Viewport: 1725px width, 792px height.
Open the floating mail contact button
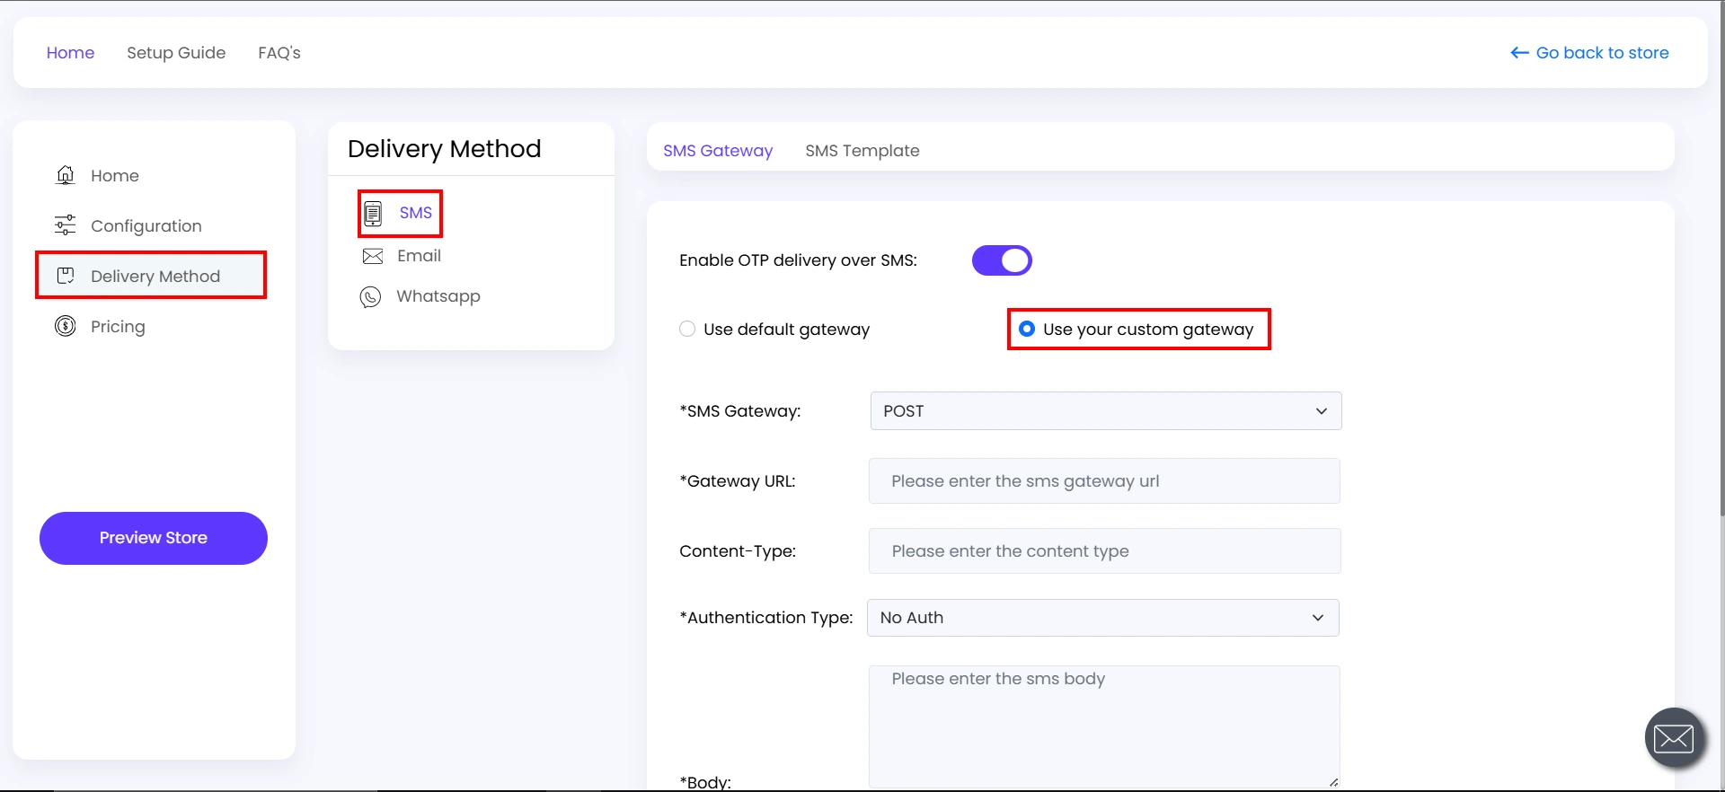(1674, 738)
